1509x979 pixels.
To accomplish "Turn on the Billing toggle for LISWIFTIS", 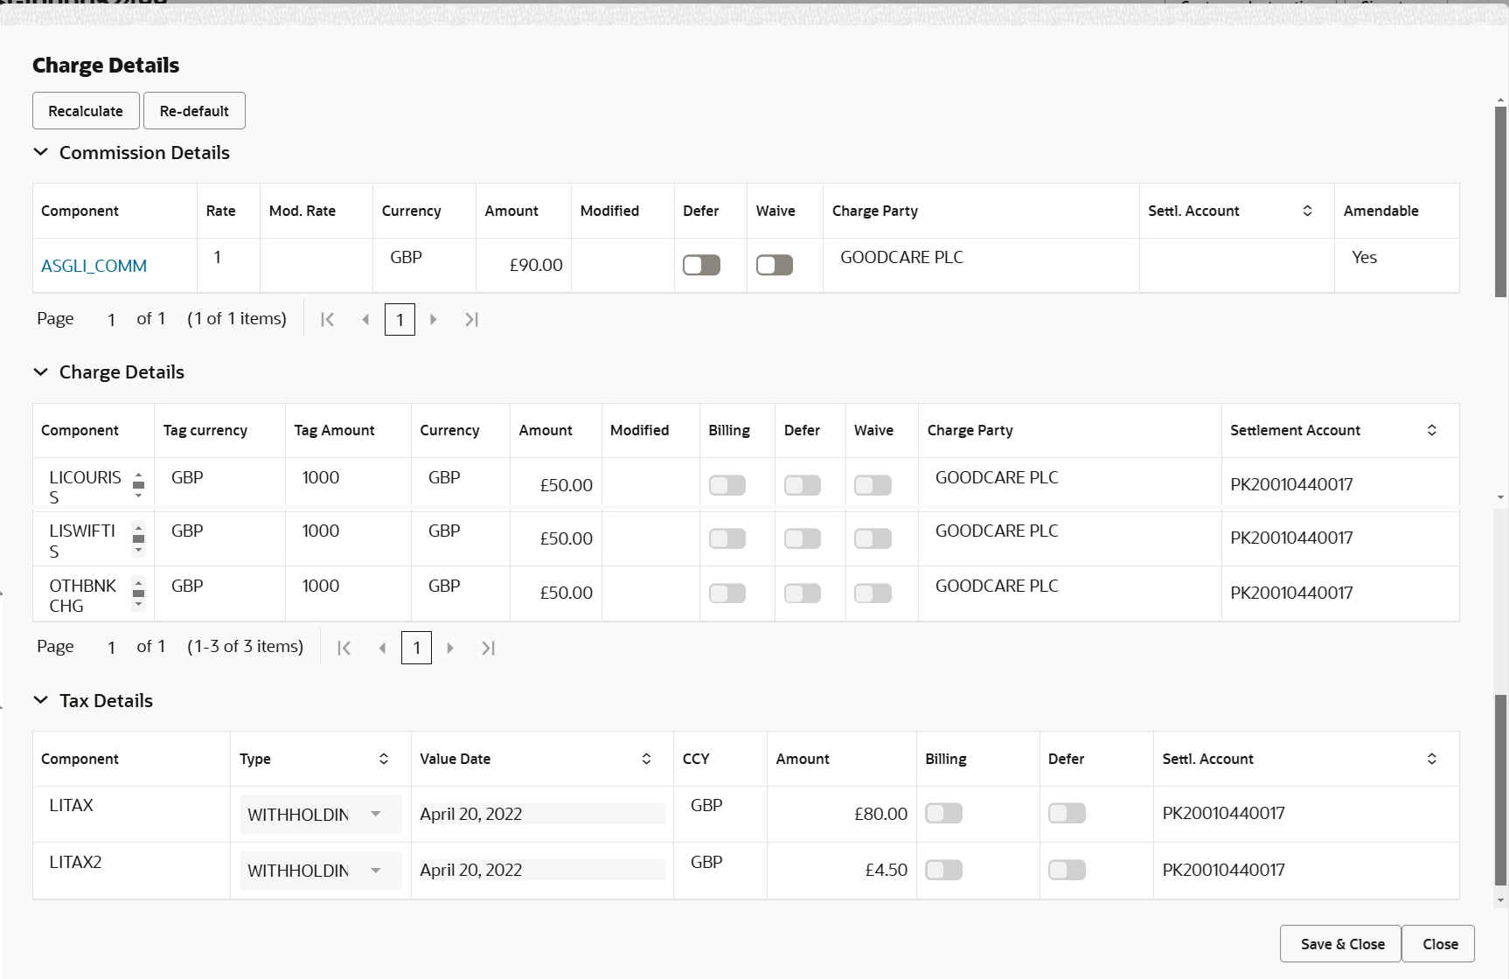I will (x=727, y=538).
